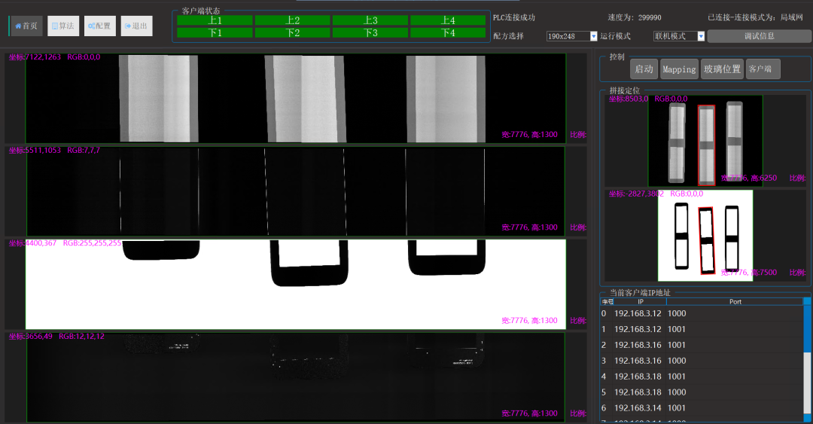
Task: Click the IP address list vertical scrollbar
Action: [807, 360]
